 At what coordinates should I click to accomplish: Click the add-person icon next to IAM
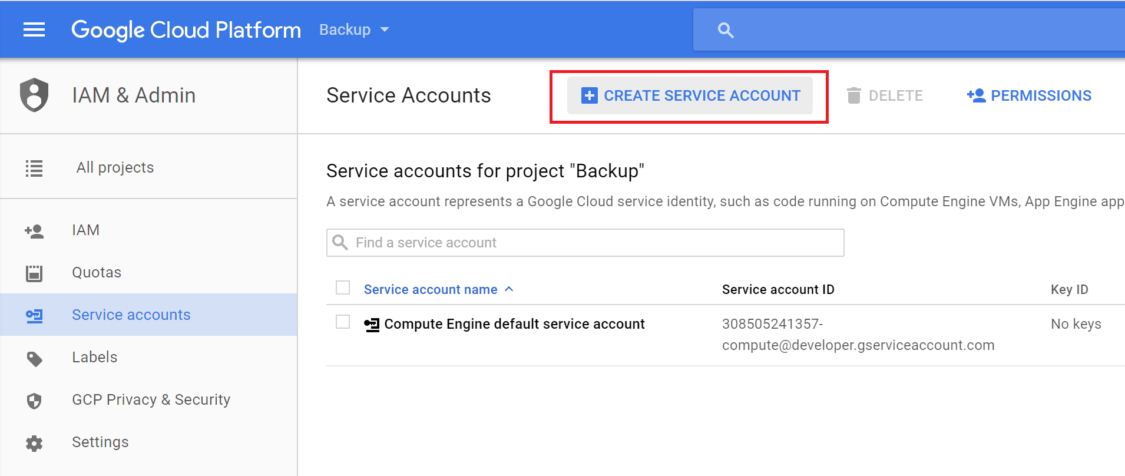click(34, 231)
